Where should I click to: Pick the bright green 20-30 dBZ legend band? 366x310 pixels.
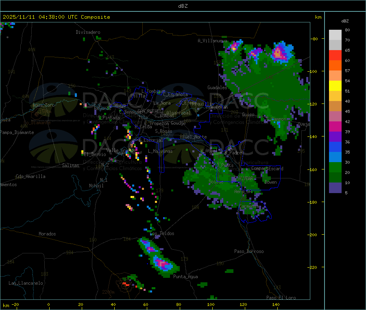click(x=335, y=167)
